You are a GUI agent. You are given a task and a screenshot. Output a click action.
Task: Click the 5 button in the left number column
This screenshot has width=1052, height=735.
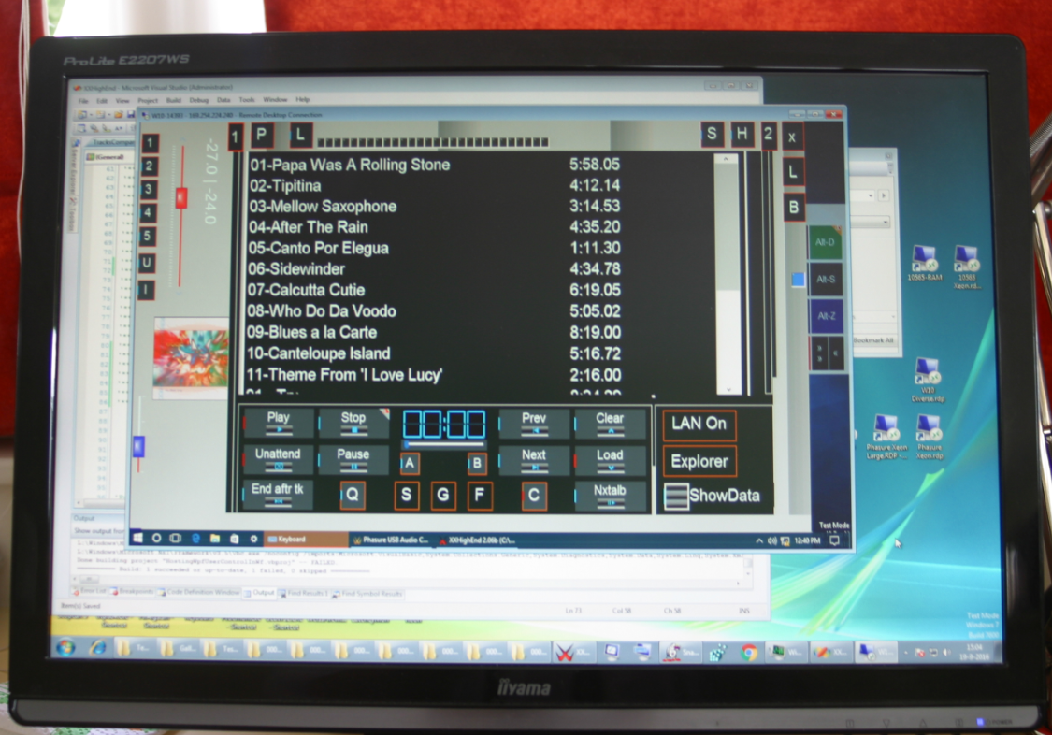[148, 236]
